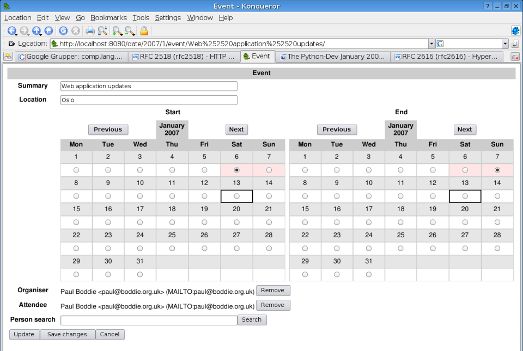Navigate back using the Back arrow icon

(12, 31)
